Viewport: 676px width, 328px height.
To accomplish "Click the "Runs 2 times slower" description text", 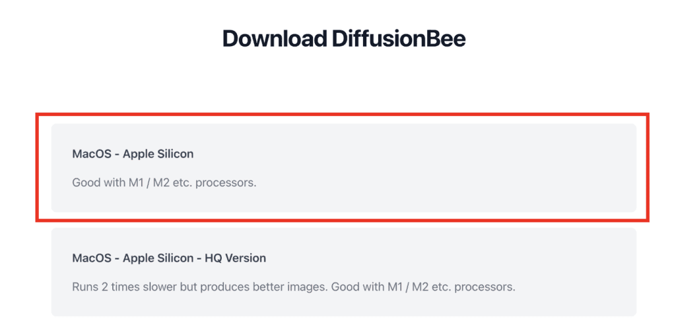I will [x=294, y=287].
